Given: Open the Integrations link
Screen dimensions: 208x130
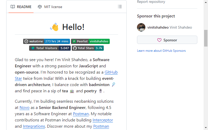Looking at the screenshot, I should point(34,126).
